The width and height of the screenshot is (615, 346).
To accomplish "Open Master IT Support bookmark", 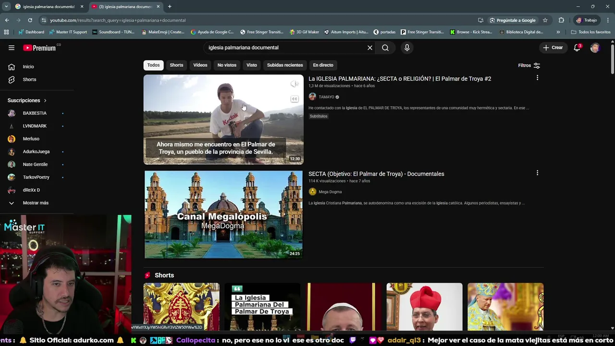I will click(68, 32).
